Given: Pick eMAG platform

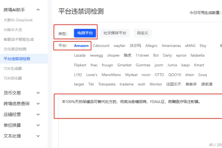Looking at the screenshot, I should pyautogui.click(x=190, y=46).
